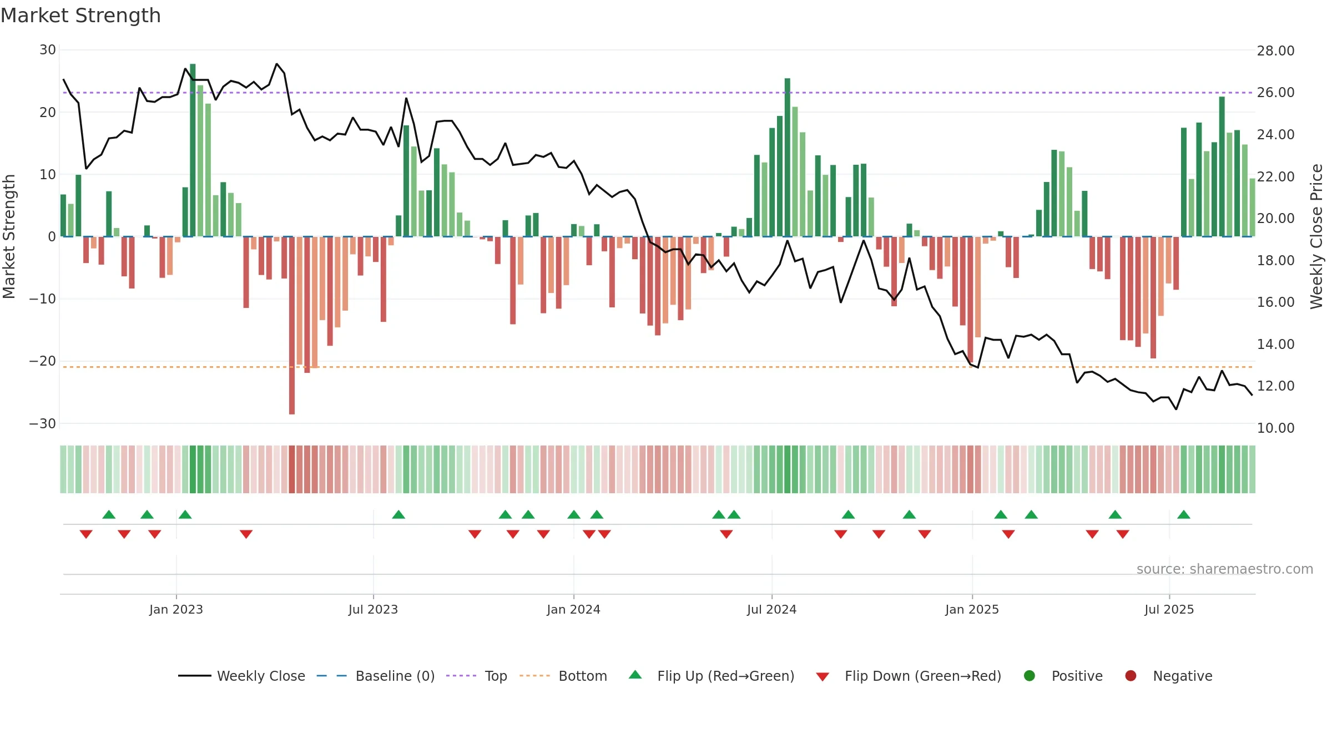The image size is (1332, 749).
Task: Toggle the 'Positive' legend label
Action: pos(1077,676)
